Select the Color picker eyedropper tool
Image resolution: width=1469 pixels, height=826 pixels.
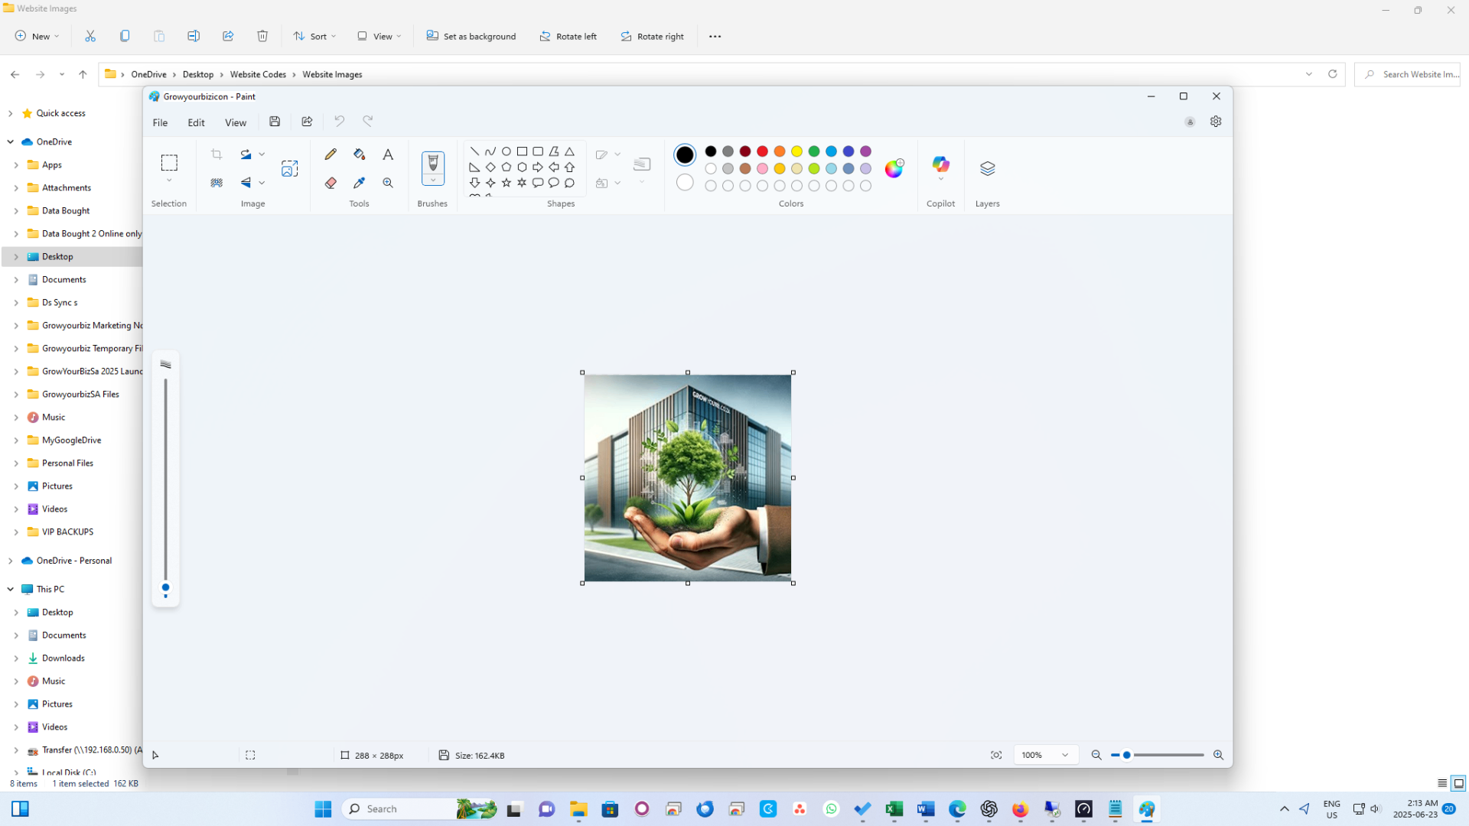[359, 183]
